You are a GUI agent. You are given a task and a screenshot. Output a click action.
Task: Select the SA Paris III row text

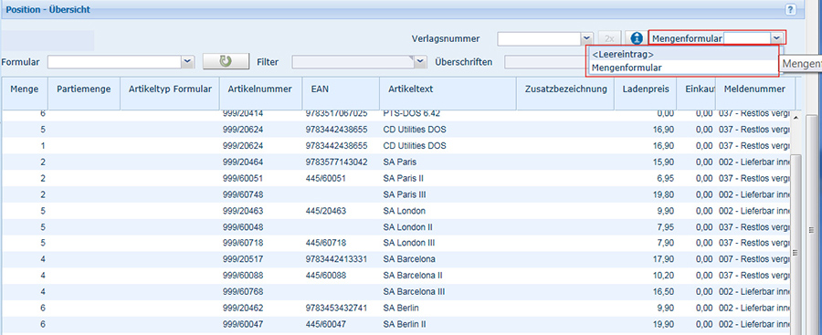pyautogui.click(x=405, y=194)
